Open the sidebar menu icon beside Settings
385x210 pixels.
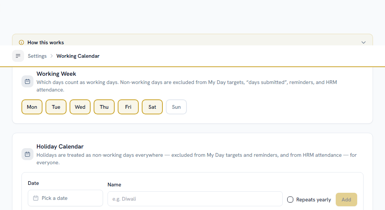(x=18, y=56)
